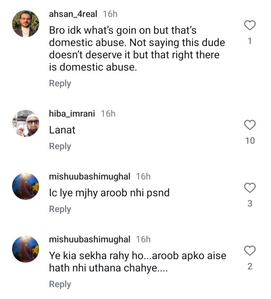Viewport: 271px width, 299px height.
Task: Tap hiba_imrani's avatar photo
Action: click(x=26, y=123)
